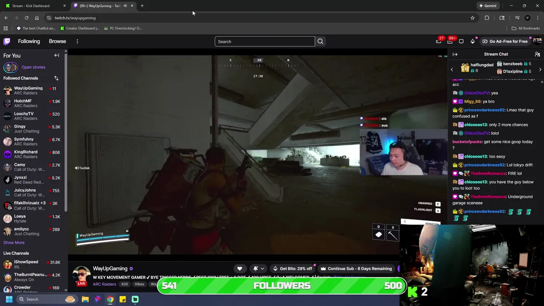This screenshot has height=306, width=544.
Task: Open the Gemini button in Chrome
Action: (487, 6)
